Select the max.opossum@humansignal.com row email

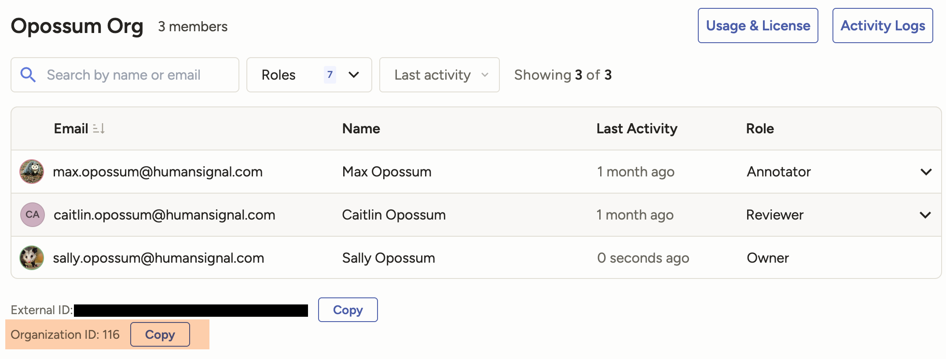tap(158, 172)
